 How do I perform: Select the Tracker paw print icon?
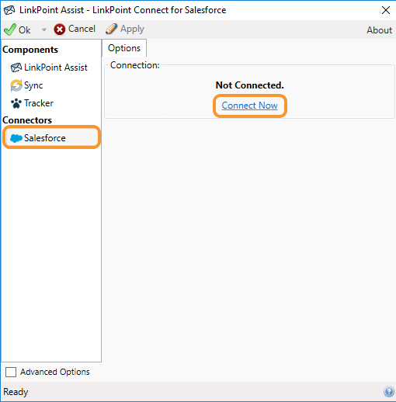point(16,103)
